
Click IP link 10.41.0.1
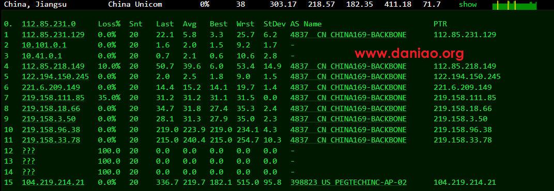pos(42,56)
